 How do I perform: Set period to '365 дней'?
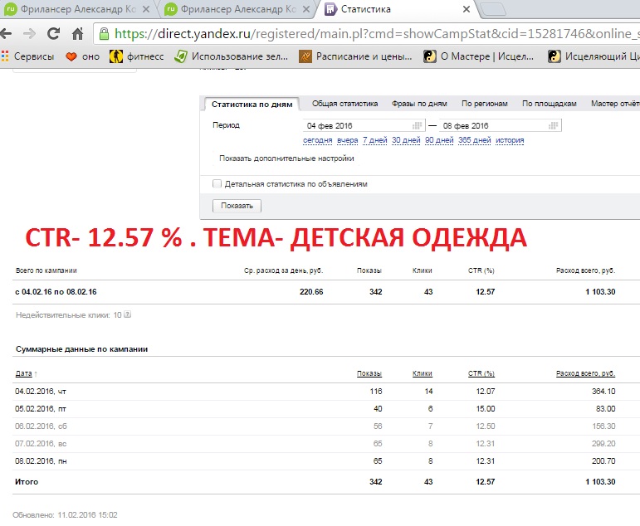coord(474,140)
